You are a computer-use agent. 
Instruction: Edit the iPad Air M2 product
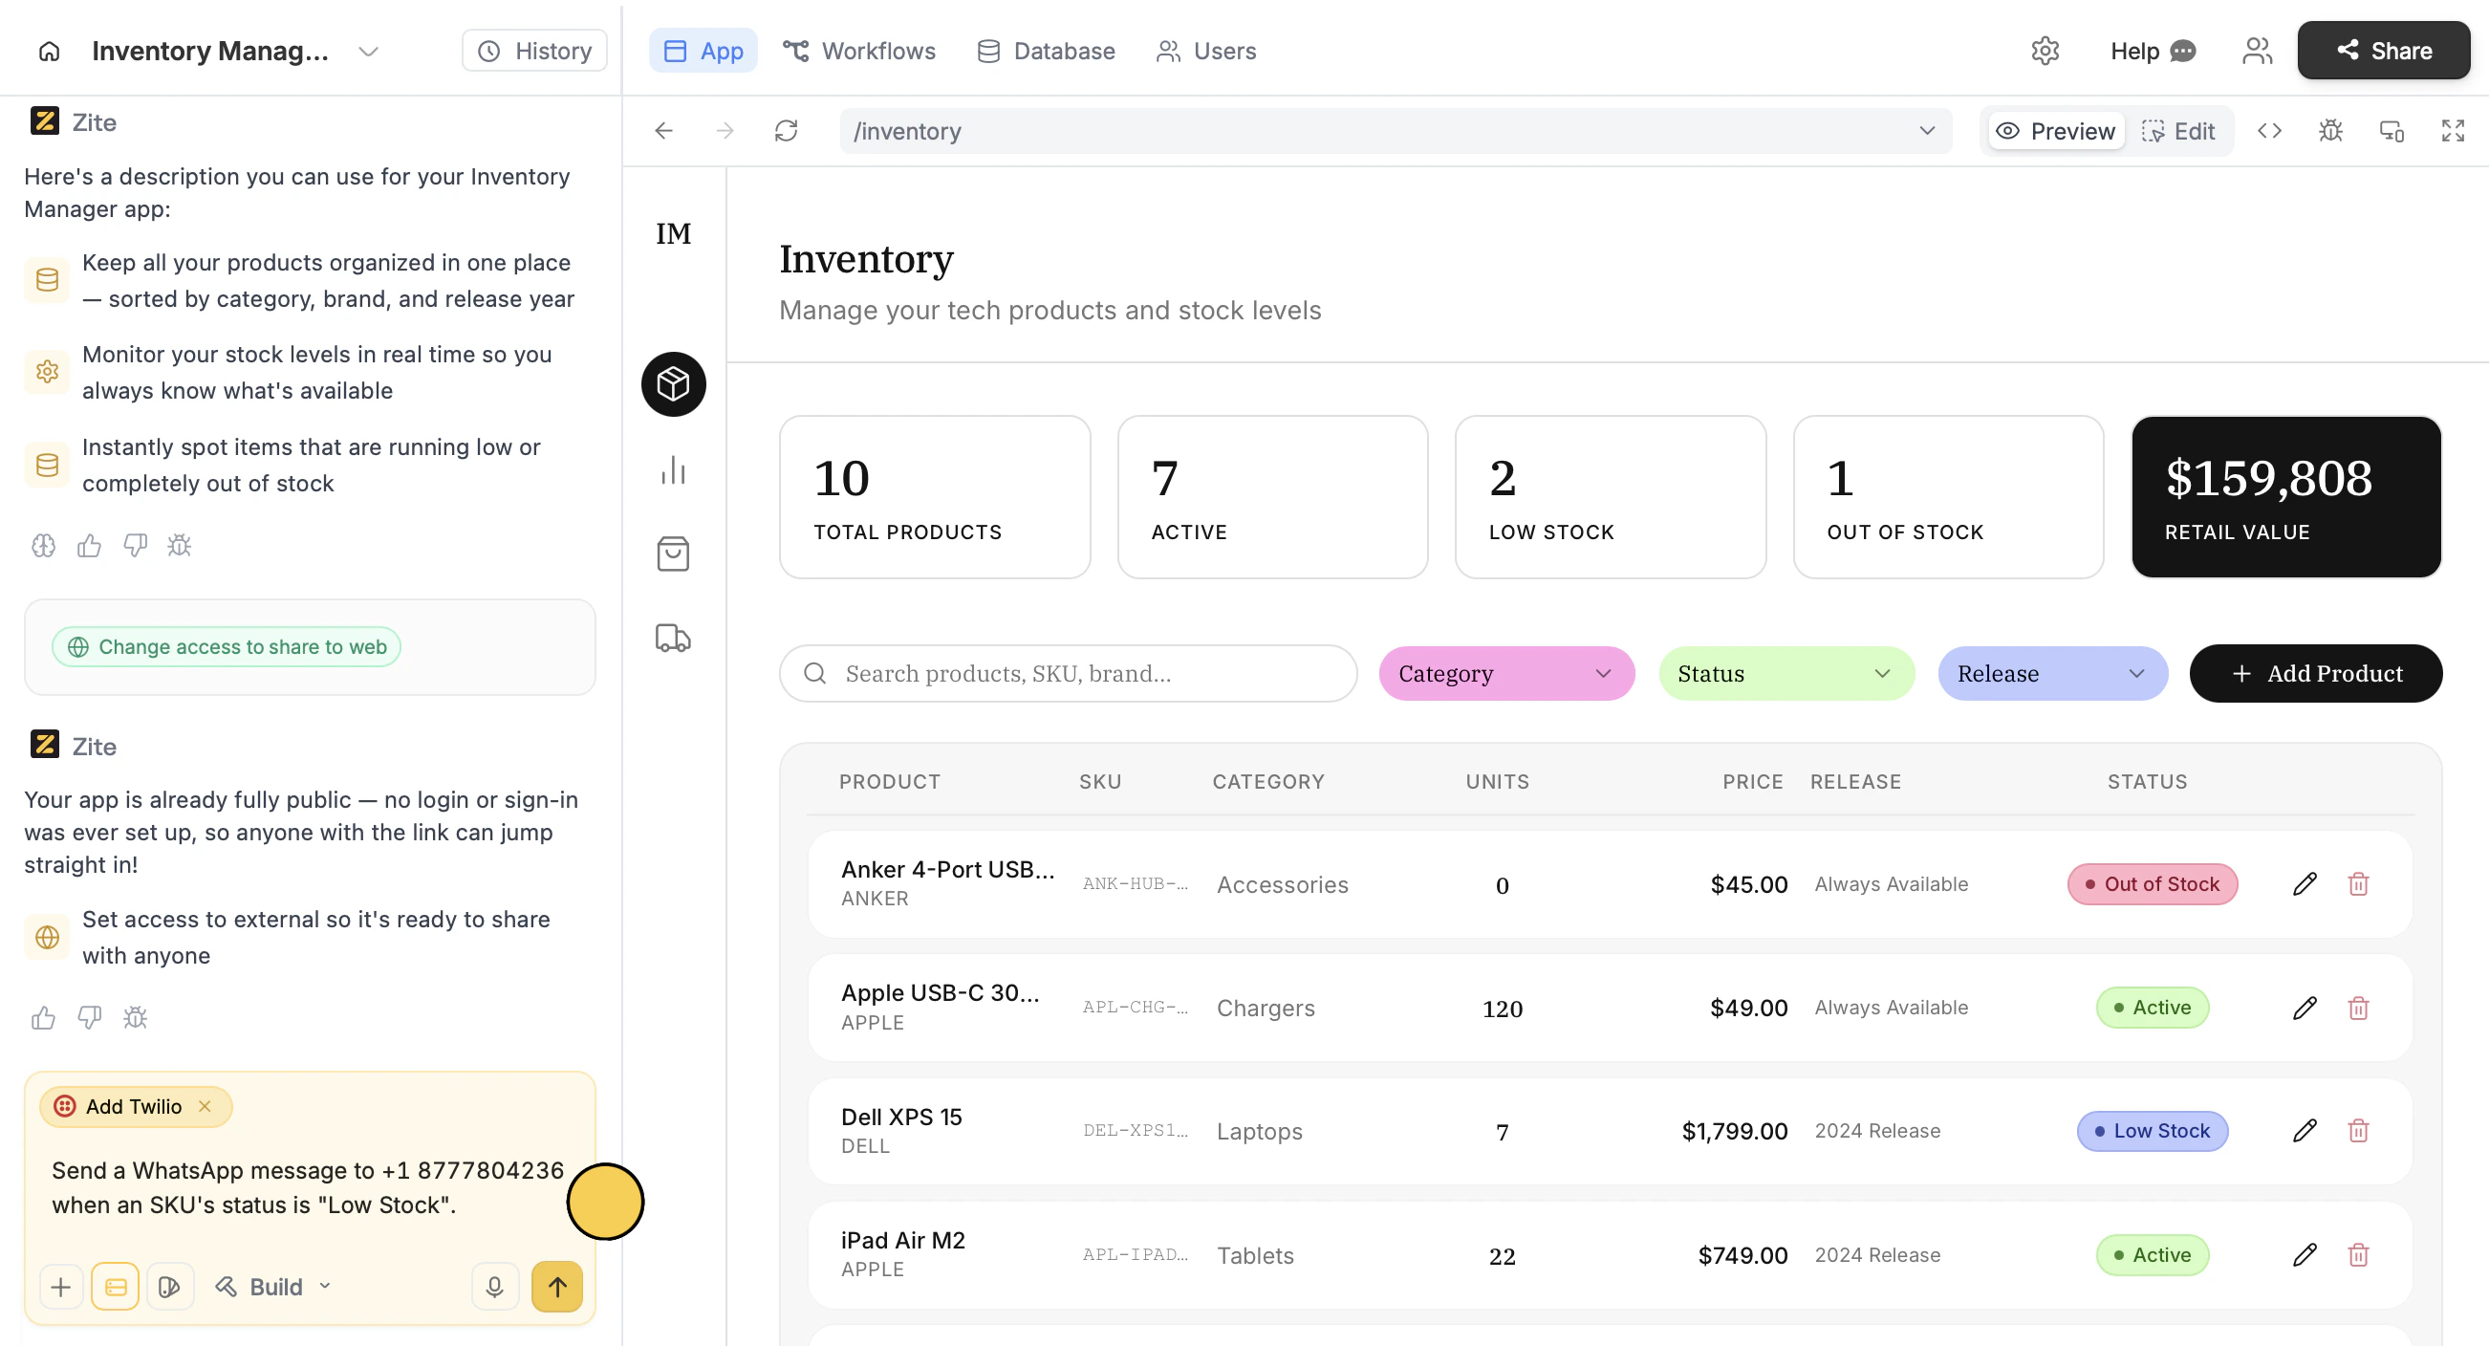(2305, 1254)
